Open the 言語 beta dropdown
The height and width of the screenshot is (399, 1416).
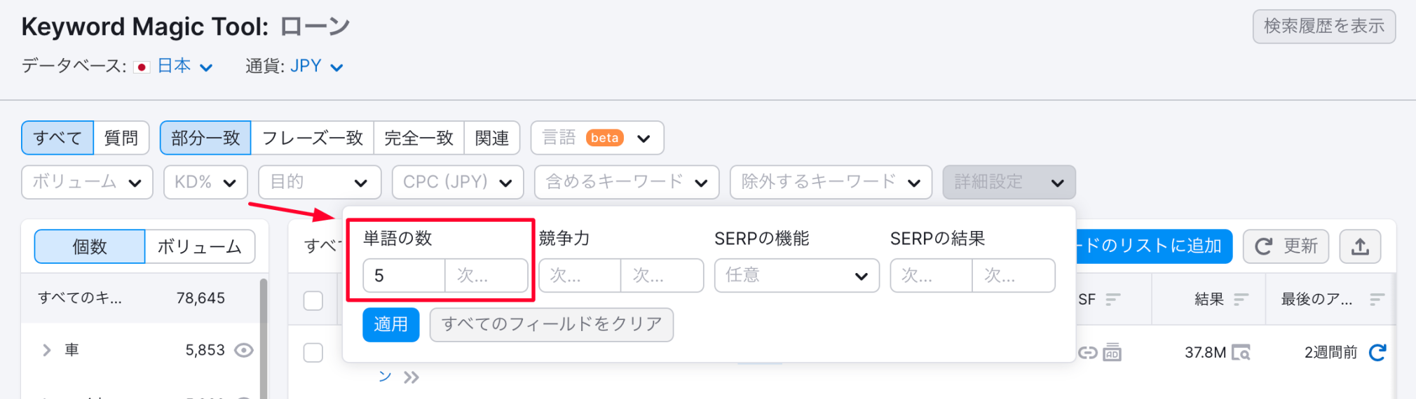tap(597, 138)
